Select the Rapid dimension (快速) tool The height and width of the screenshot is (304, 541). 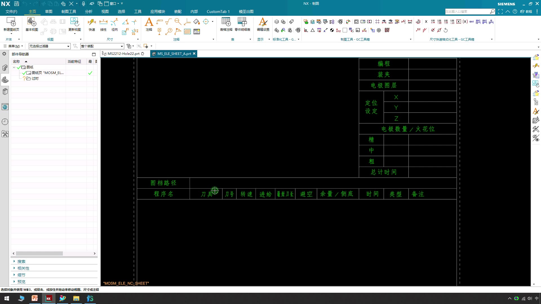(x=92, y=22)
